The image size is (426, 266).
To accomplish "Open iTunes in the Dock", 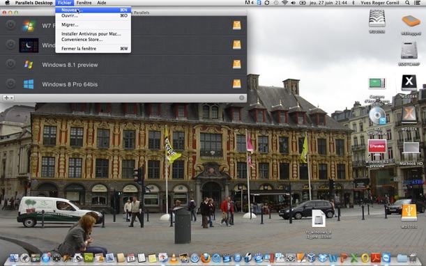I will [238, 258].
